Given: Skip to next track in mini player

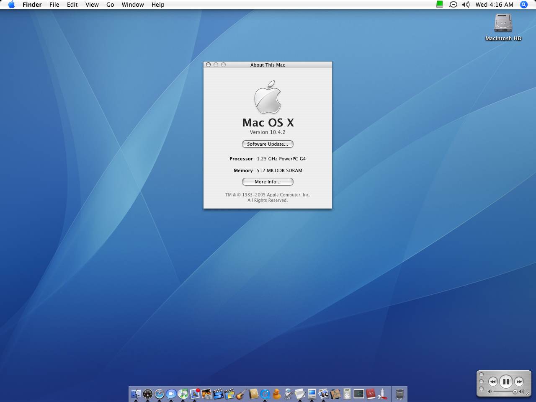Looking at the screenshot, I should pos(519,381).
